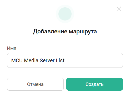Dismiss the add route dialog using the cross
The height and width of the screenshot is (98, 130).
[119, 9]
